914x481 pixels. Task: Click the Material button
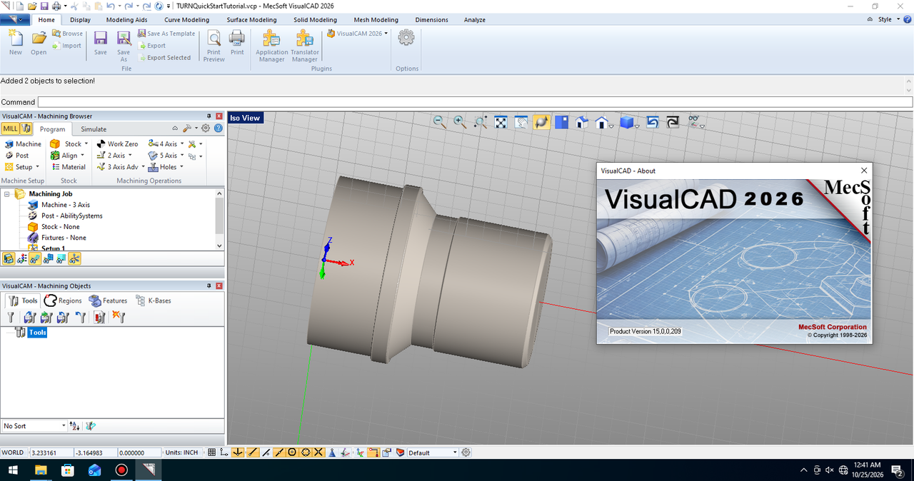coord(68,167)
